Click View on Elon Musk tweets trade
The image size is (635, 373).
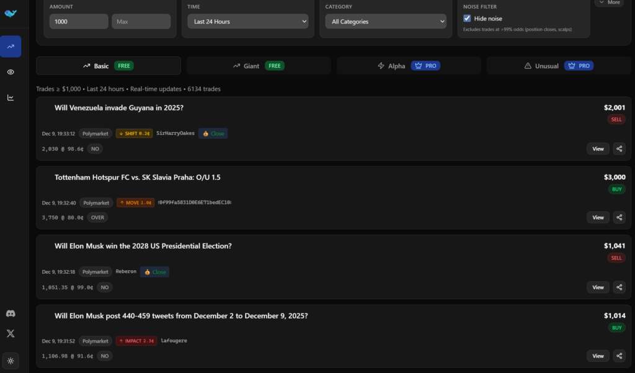click(x=598, y=356)
